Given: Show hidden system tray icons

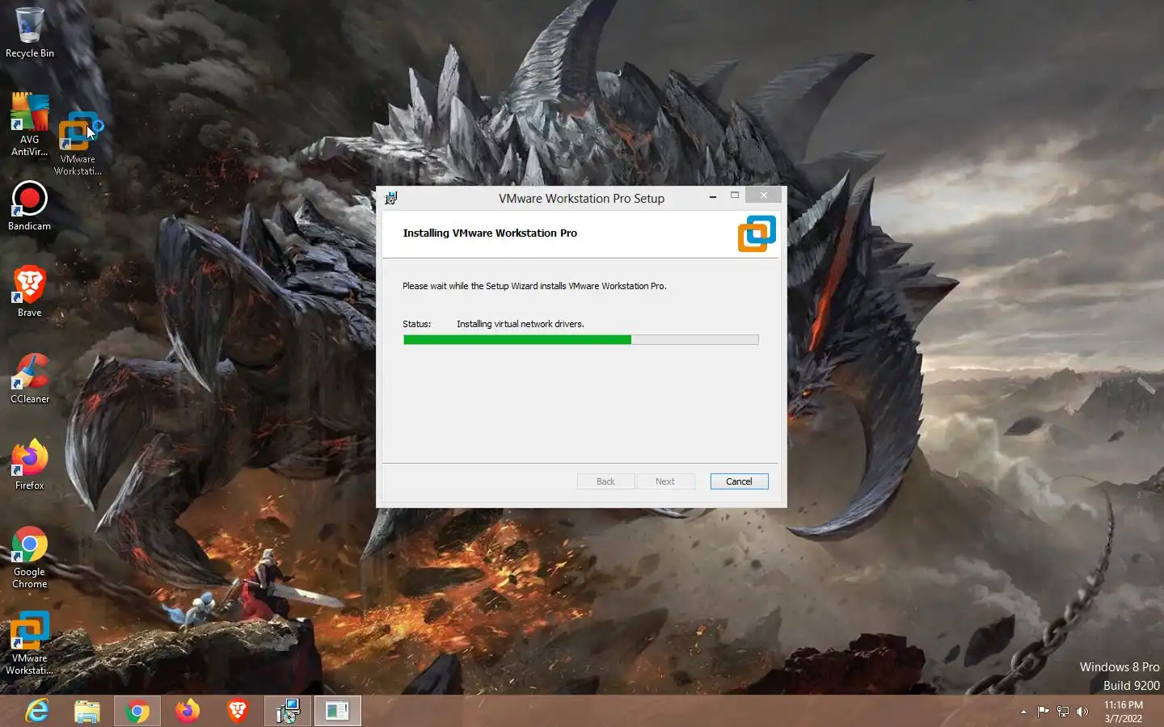Looking at the screenshot, I should point(1023,712).
